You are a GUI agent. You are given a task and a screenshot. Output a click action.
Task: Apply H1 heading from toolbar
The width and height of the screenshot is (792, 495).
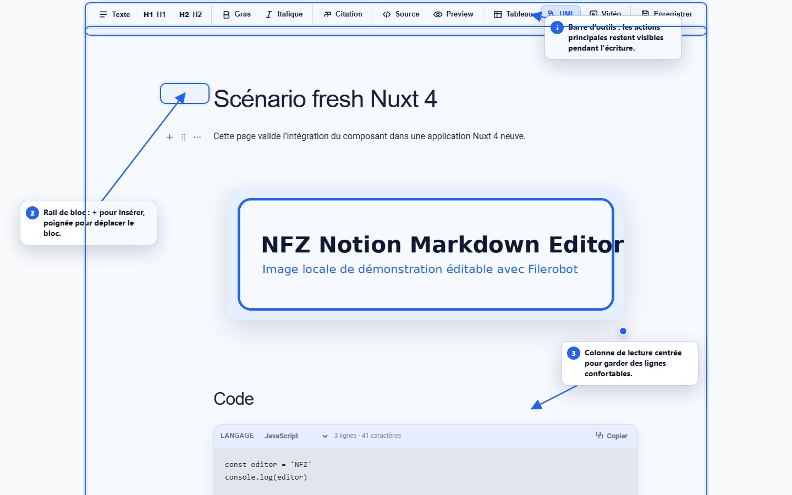[155, 14]
